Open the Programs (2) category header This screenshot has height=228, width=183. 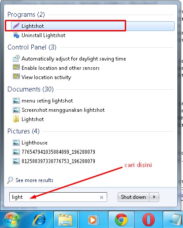click(26, 15)
